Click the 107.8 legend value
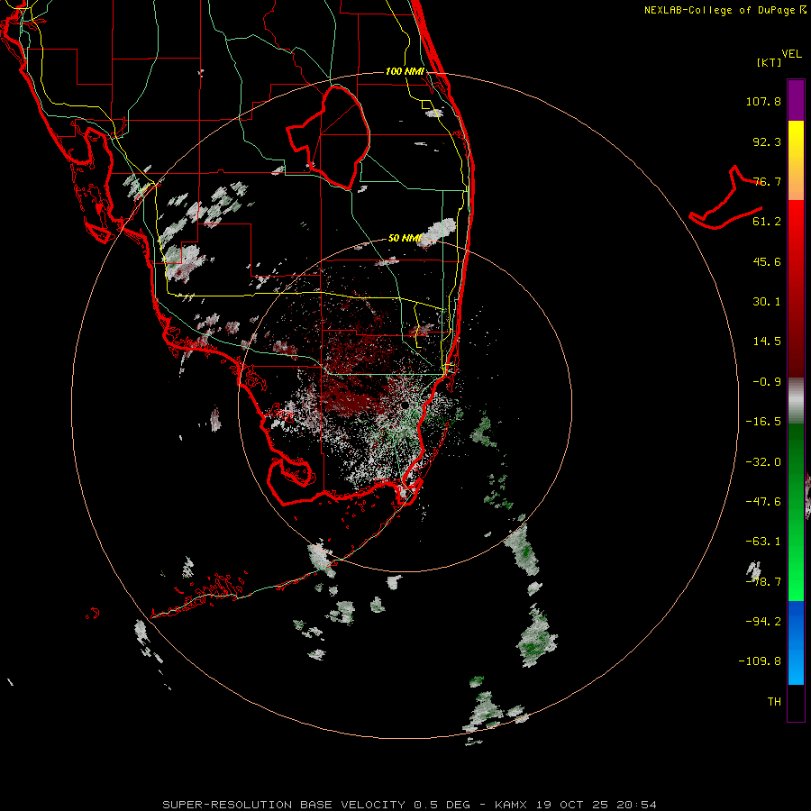Screen dimensions: 811x811 point(763,101)
